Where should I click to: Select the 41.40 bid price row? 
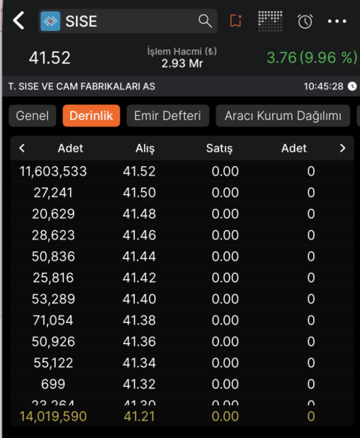pyautogui.click(x=139, y=299)
